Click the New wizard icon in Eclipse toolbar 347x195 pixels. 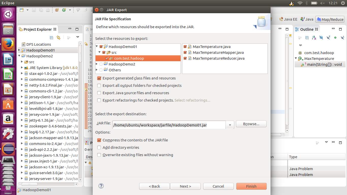(x=21, y=10)
